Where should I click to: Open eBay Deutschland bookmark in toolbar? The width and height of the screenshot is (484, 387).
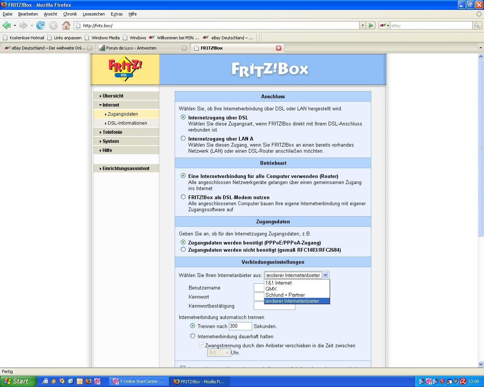[228, 38]
